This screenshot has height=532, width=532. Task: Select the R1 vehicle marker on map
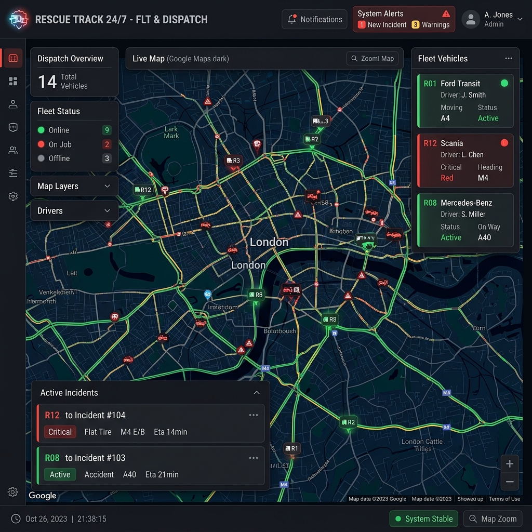coord(291,448)
